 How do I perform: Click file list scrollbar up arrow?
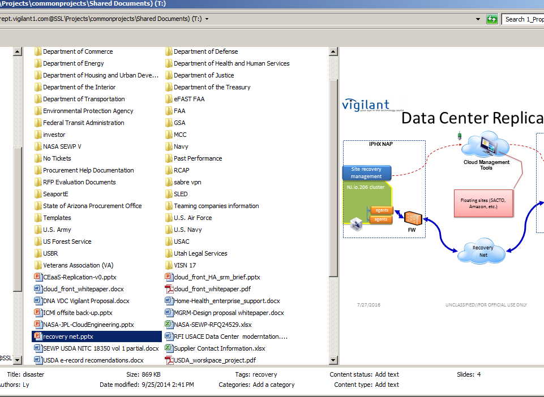(x=333, y=52)
